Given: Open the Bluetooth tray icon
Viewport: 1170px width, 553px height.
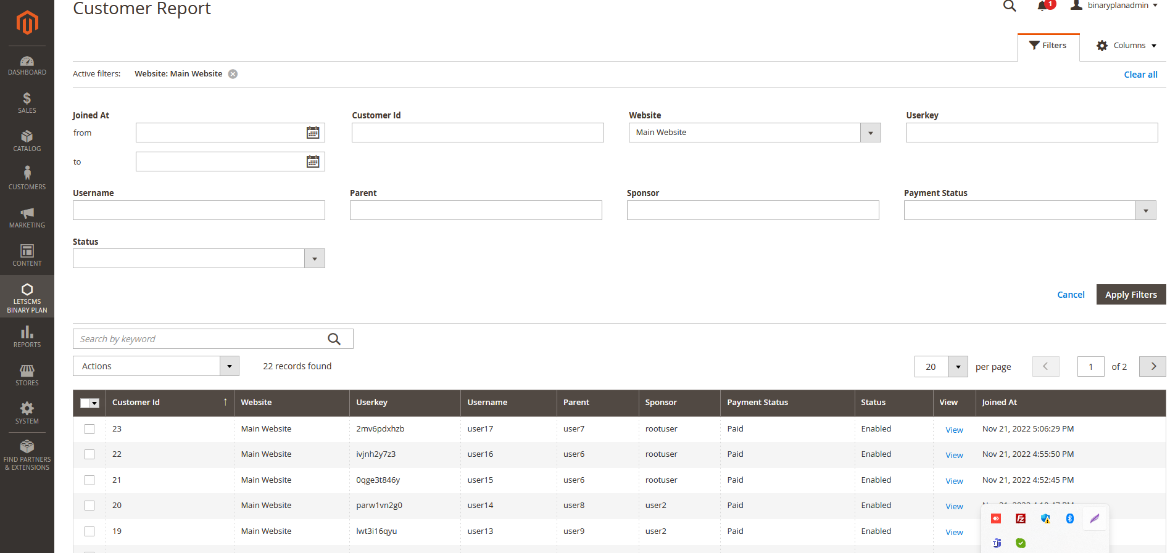Looking at the screenshot, I should [1070, 518].
